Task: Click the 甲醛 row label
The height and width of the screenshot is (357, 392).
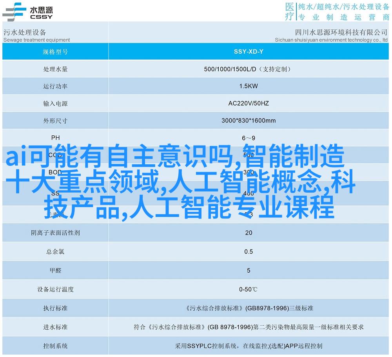Action: point(55,270)
